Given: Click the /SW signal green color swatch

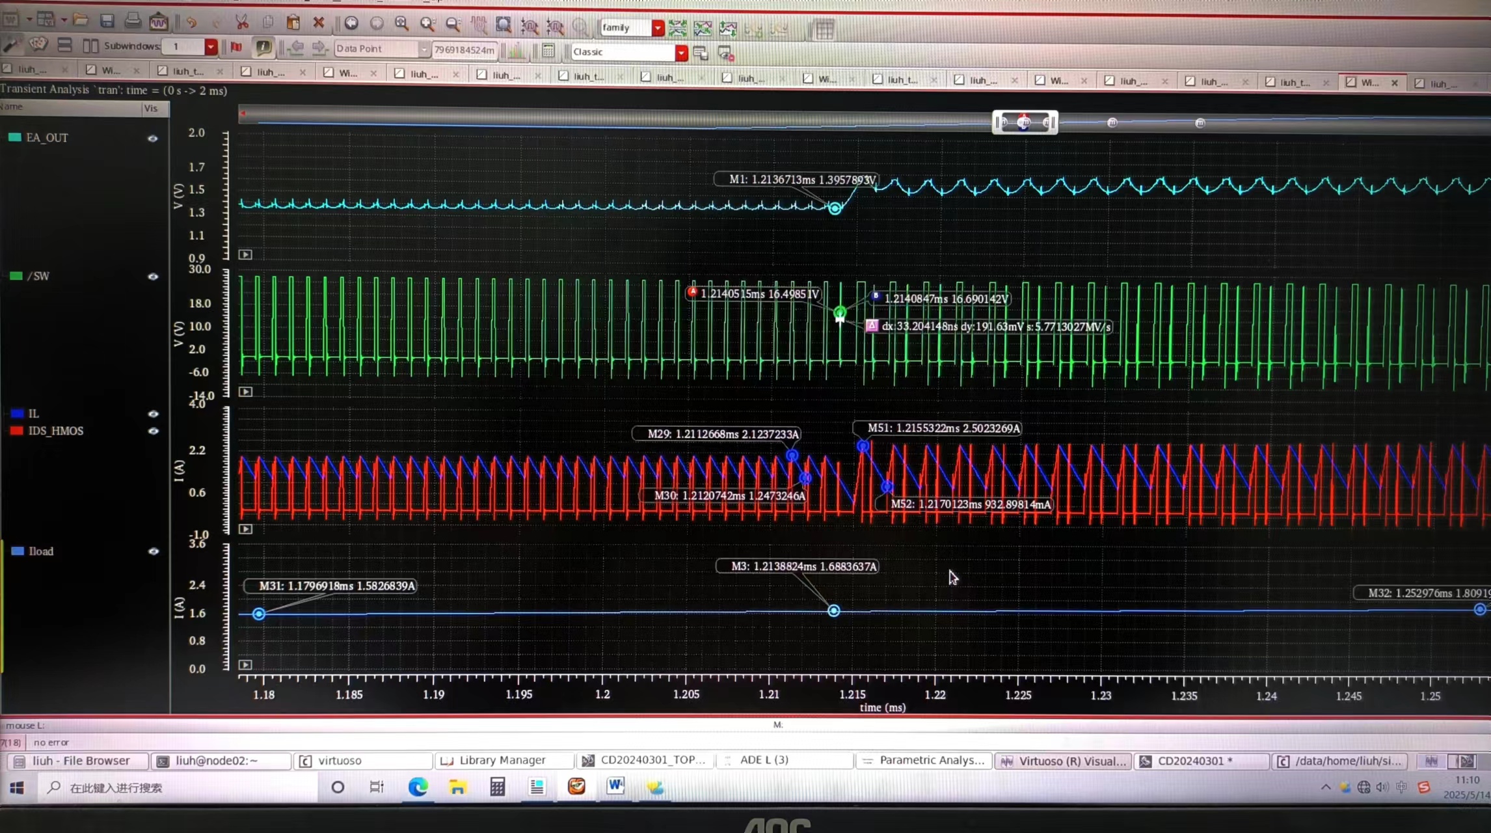Looking at the screenshot, I should tap(16, 276).
